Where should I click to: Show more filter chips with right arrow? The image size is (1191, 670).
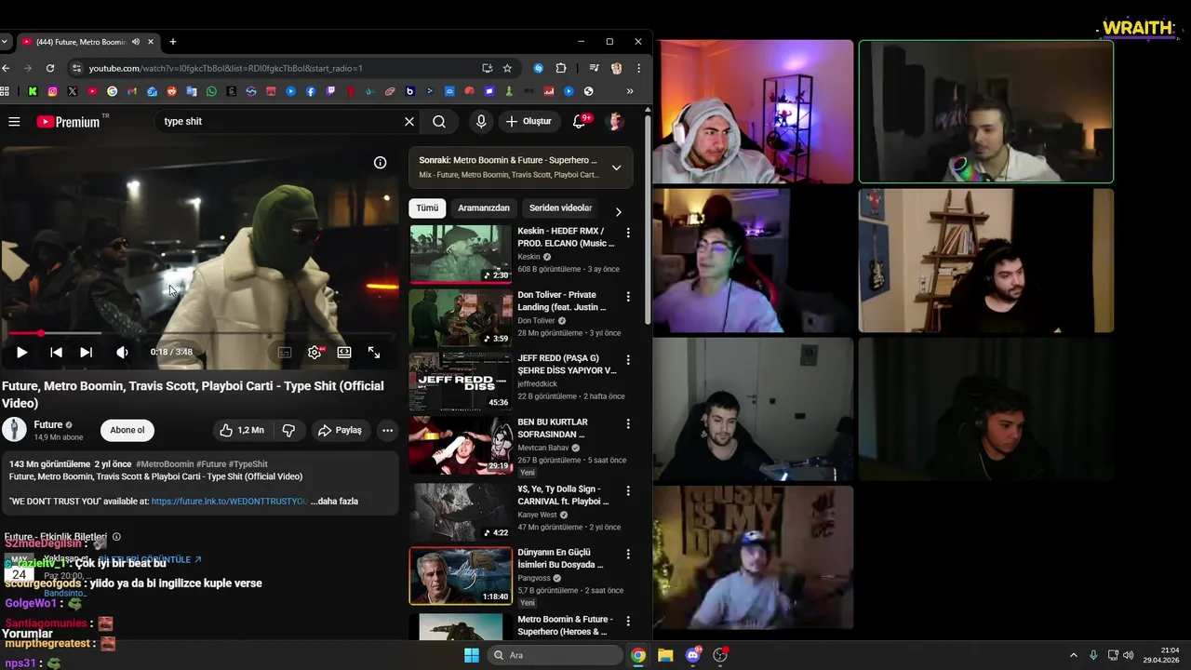click(x=618, y=211)
